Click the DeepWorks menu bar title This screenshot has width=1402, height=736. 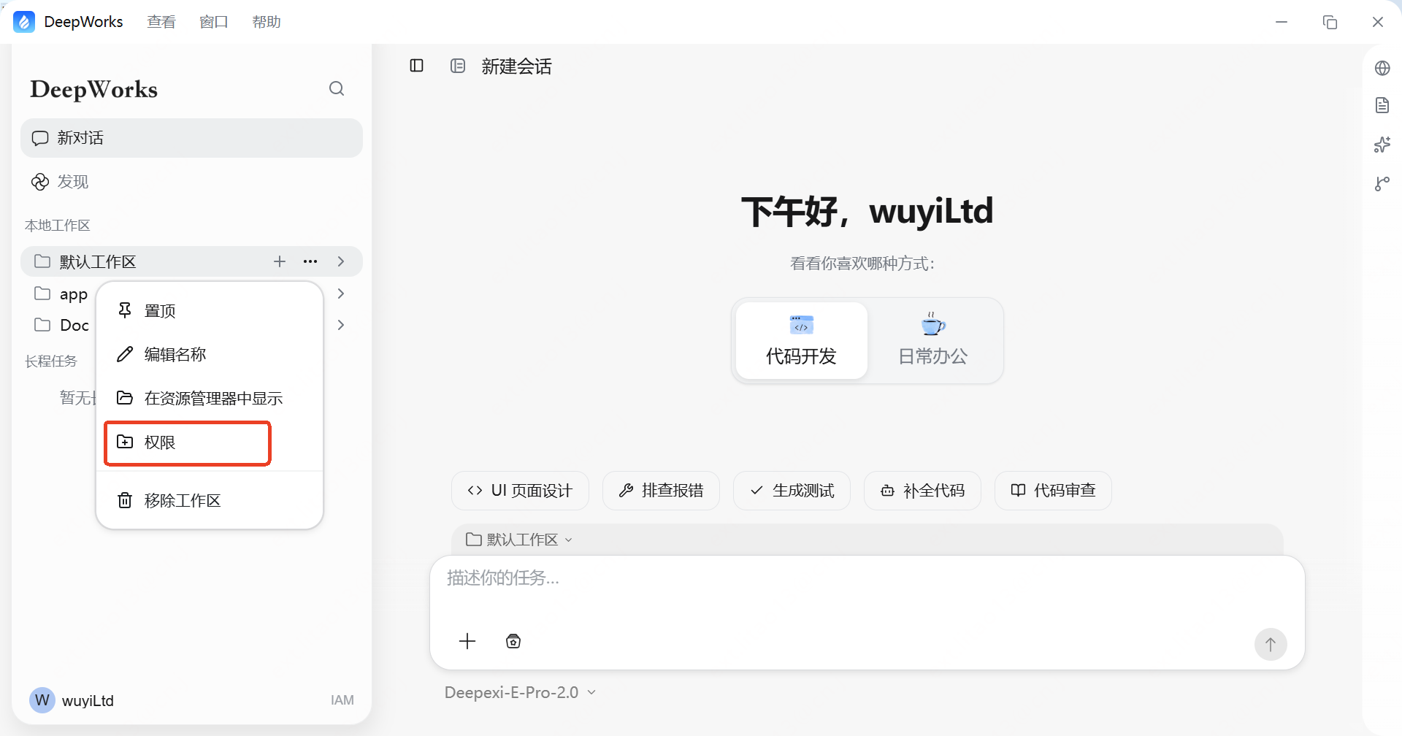[x=83, y=22]
